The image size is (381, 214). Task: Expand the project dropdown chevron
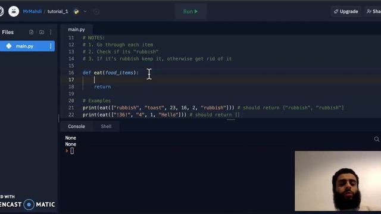85,11
